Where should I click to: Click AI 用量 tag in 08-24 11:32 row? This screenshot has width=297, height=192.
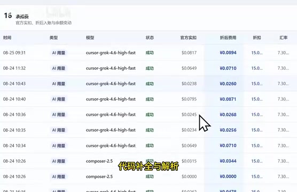tap(59, 68)
